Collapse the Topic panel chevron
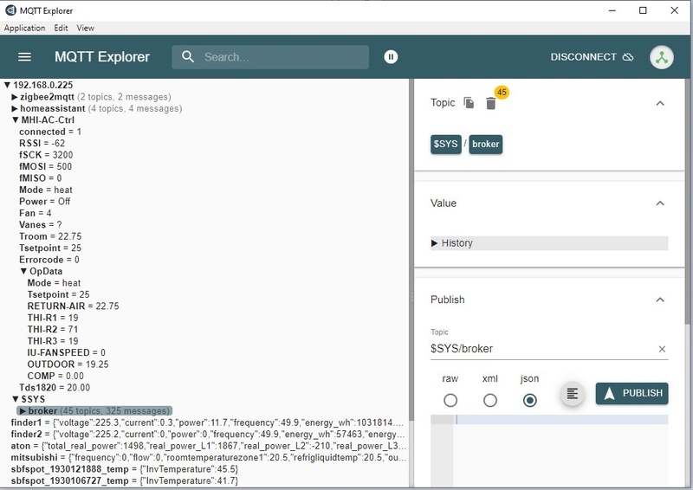 [x=660, y=103]
